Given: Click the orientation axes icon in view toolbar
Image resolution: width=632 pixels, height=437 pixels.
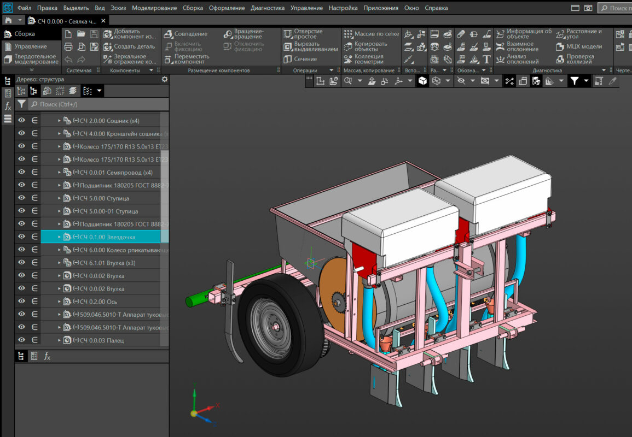Looking at the screenshot, I should (x=399, y=81).
